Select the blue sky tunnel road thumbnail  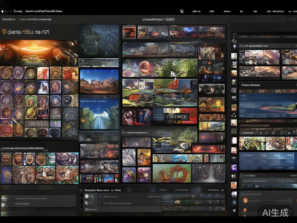point(99,114)
